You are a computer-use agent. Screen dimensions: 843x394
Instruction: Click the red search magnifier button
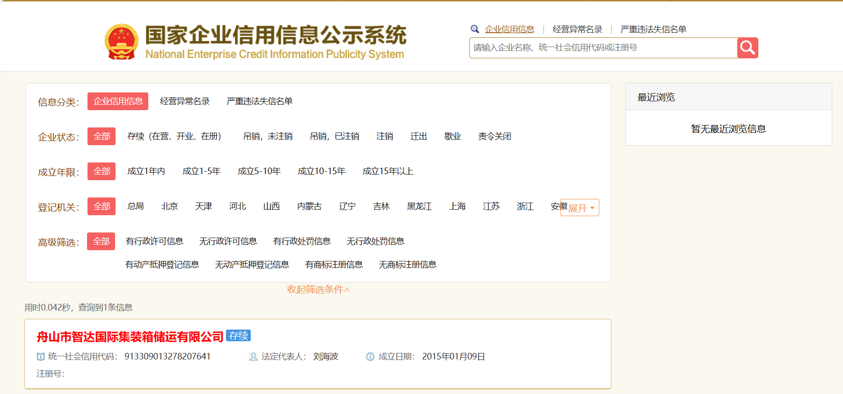tap(748, 48)
